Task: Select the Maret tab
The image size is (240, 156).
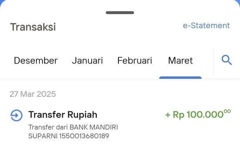Action: [180, 60]
